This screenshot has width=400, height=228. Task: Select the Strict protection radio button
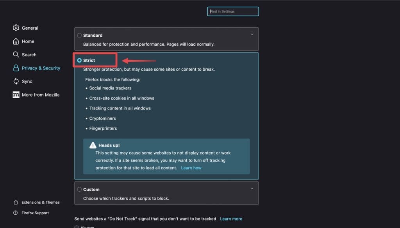(x=79, y=60)
